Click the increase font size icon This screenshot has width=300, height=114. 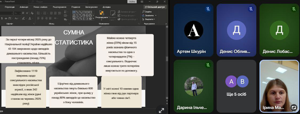(23, 13)
